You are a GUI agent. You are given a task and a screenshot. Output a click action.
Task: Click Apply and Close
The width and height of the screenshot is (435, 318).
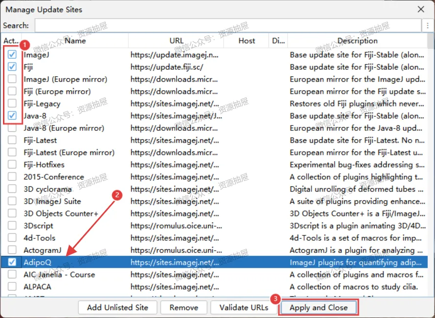pos(318,307)
